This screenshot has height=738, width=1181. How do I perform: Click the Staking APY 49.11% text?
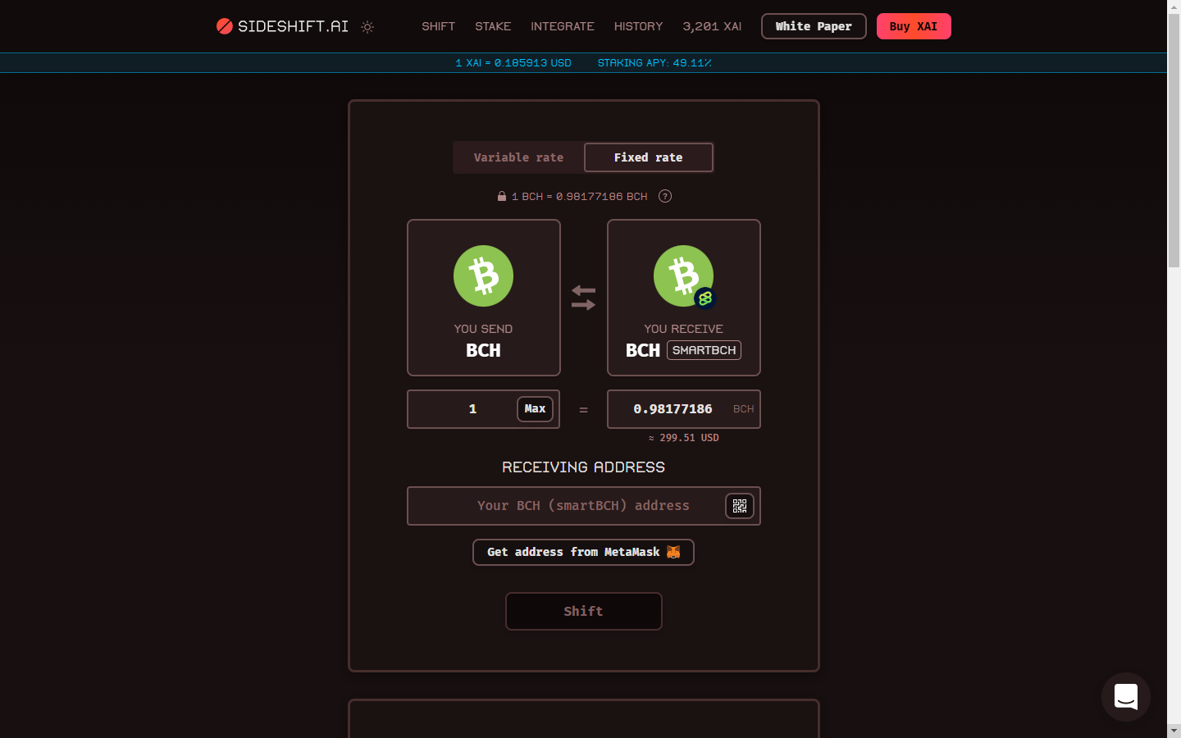pos(654,63)
